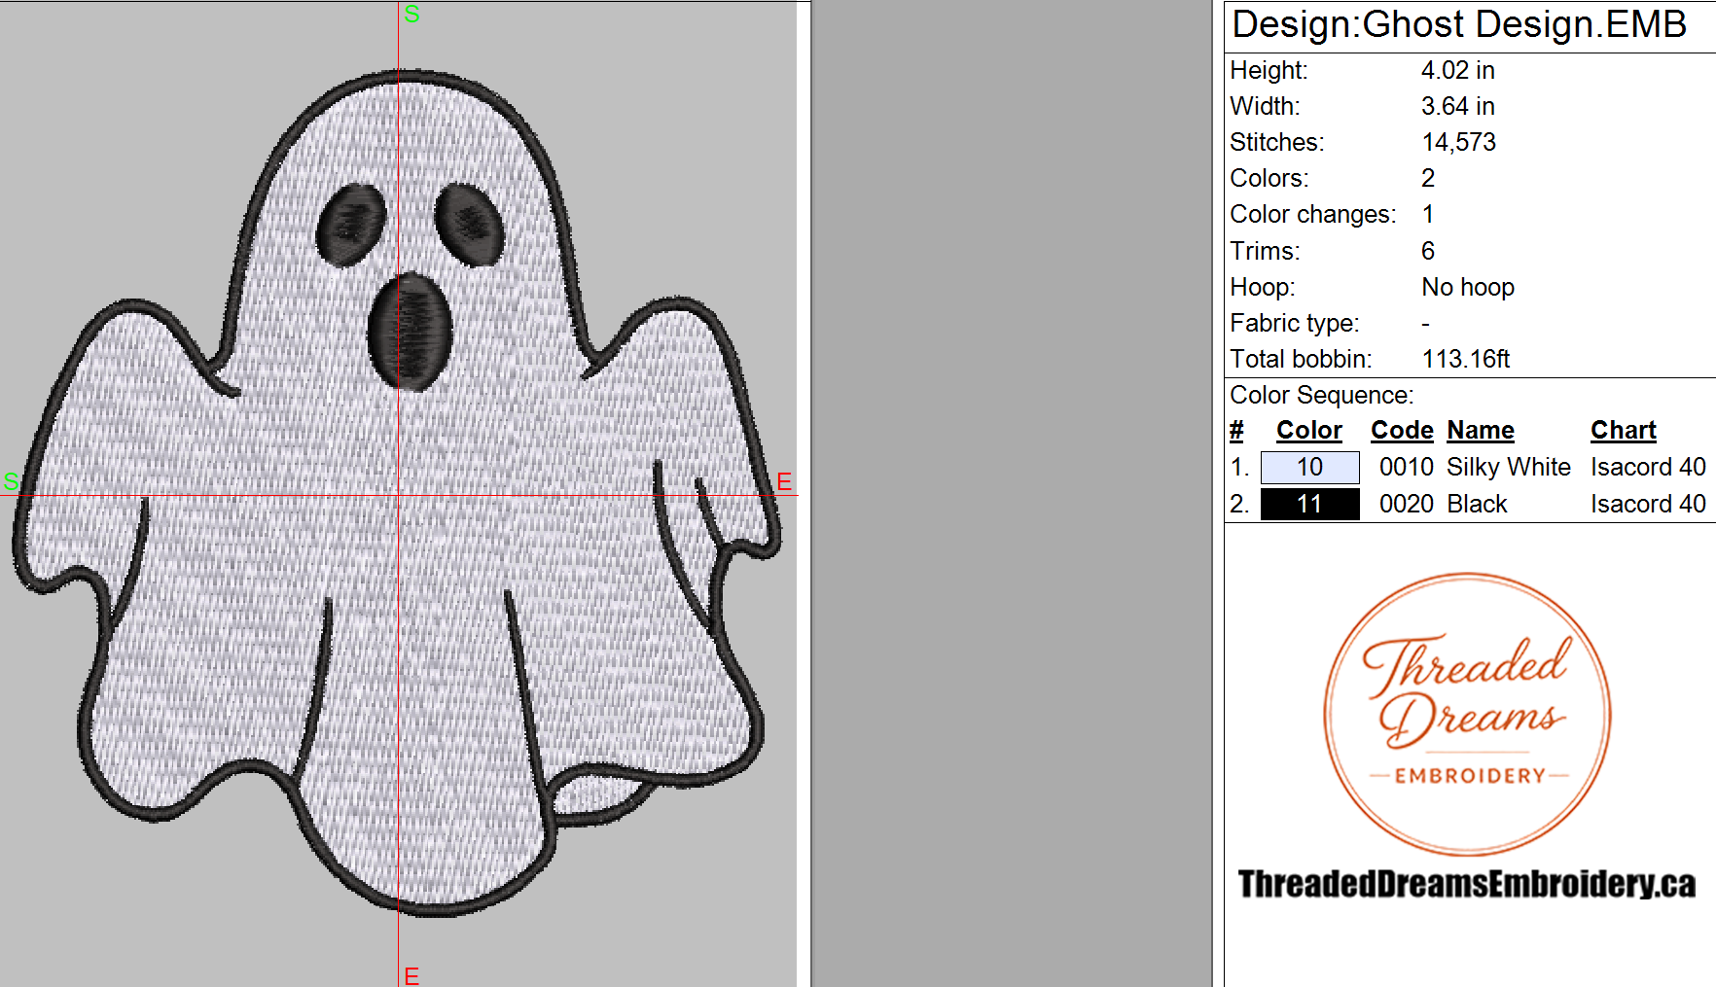Click the Chart column header

click(x=1624, y=431)
